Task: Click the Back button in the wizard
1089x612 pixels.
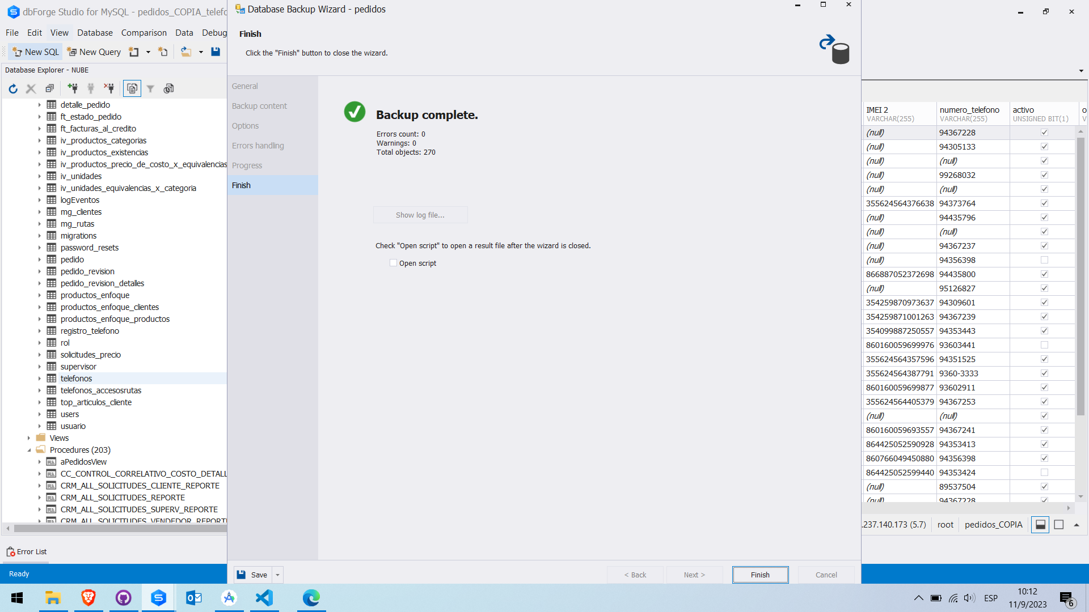Action: [x=635, y=575]
